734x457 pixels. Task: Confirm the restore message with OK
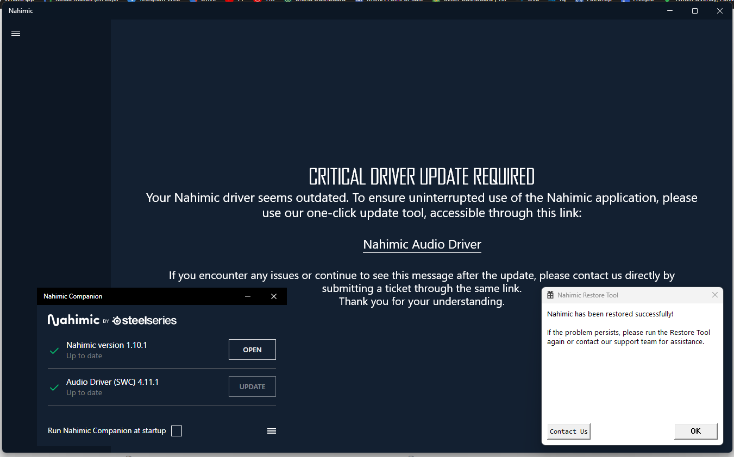[695, 431]
